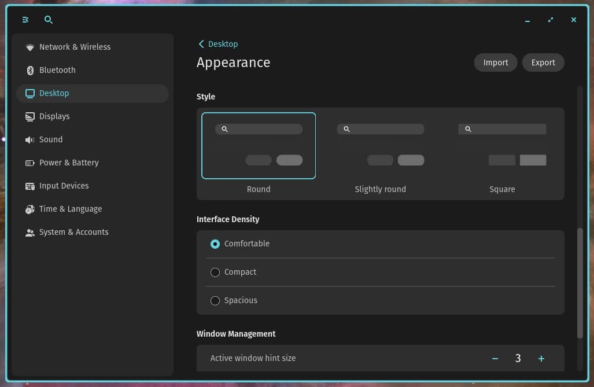Open System & Accounts settings
This screenshot has width=594, height=387.
(x=73, y=232)
